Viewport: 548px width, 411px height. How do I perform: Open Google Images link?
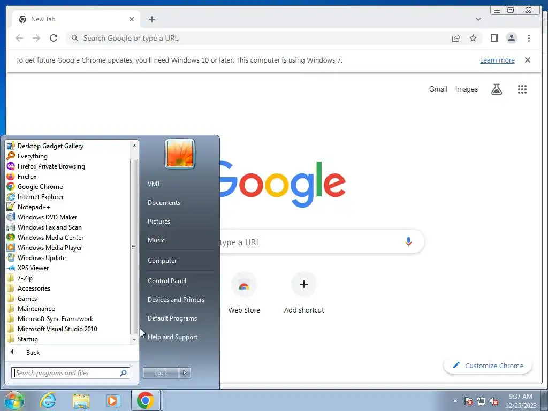466,89
